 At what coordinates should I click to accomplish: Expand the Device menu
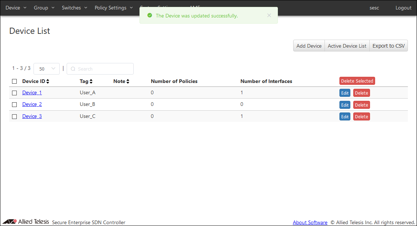(x=16, y=8)
